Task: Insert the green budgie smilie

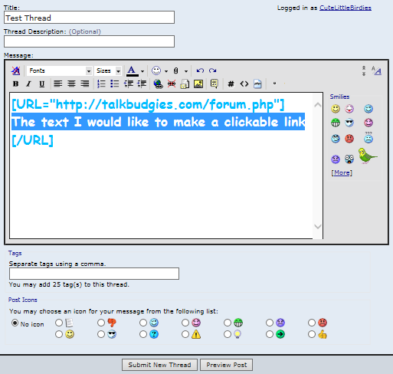Action: [x=367, y=156]
